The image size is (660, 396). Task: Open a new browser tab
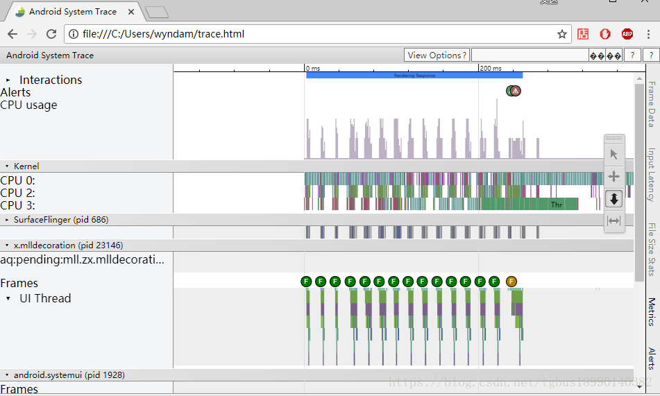[x=157, y=12]
